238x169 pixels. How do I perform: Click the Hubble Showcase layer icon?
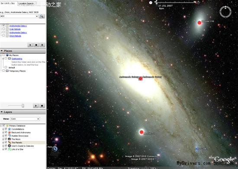coord(10,136)
